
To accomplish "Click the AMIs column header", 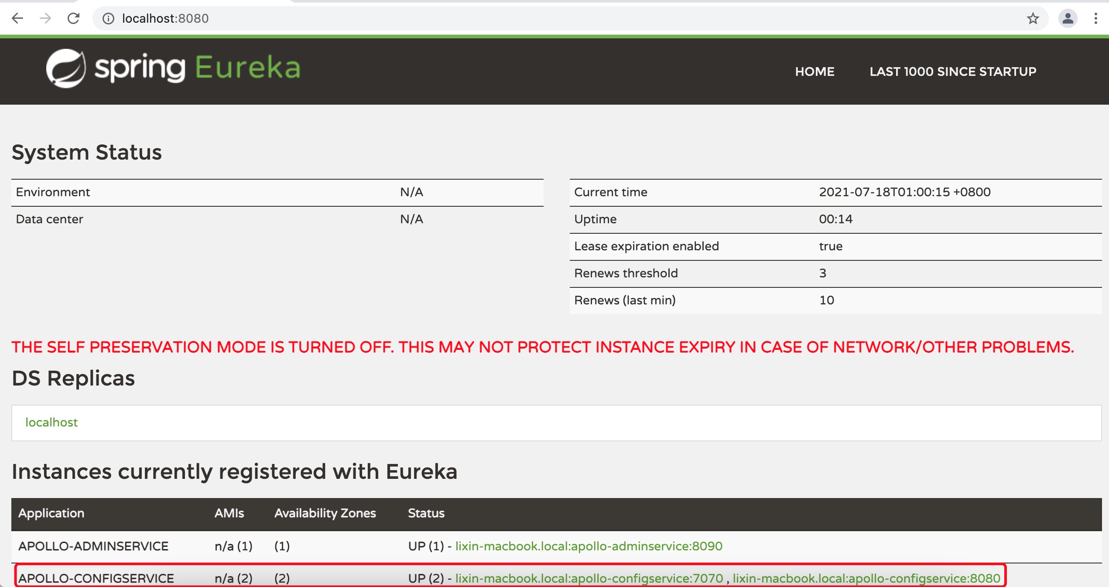I will coord(229,513).
